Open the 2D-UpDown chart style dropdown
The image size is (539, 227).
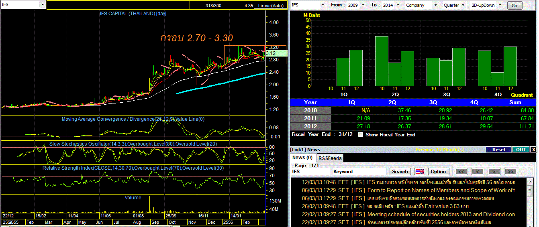point(500,5)
